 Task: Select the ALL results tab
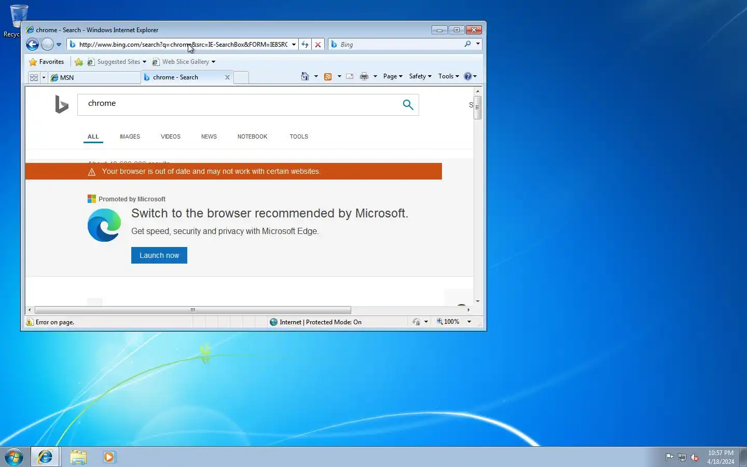(93, 137)
